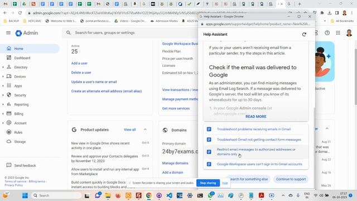Expand the Security section arrow
357x201 pixels.
click(3, 95)
